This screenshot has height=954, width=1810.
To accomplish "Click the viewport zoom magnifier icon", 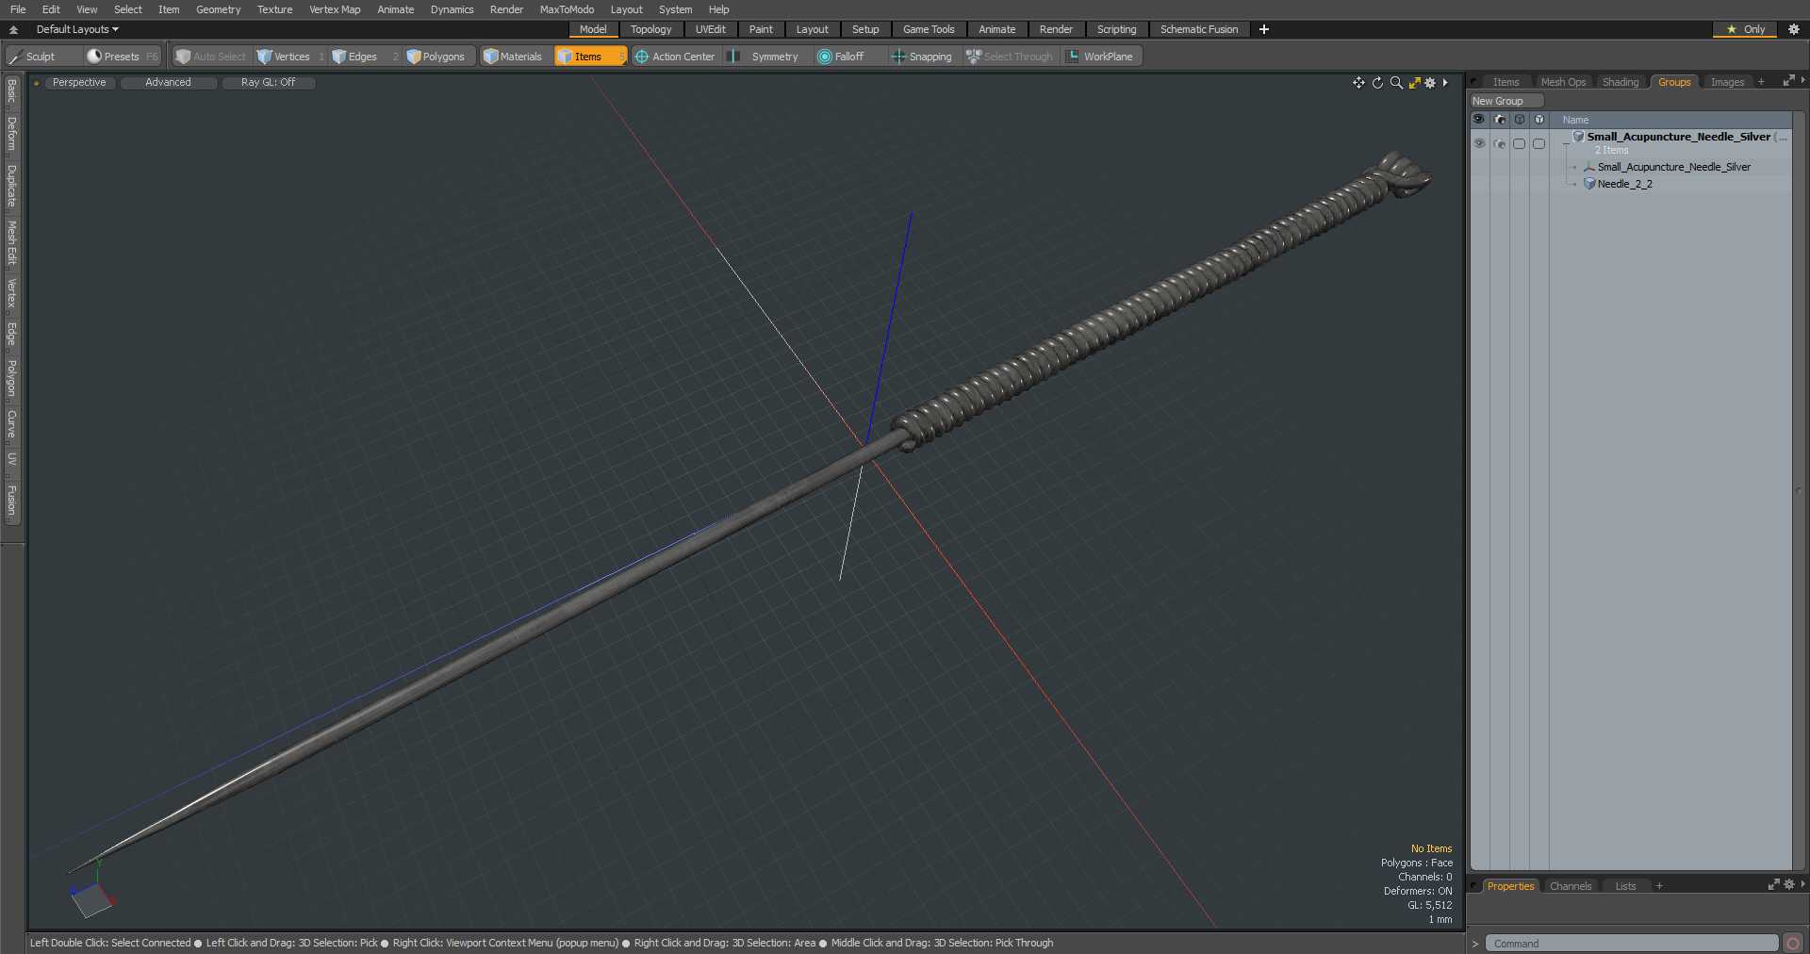I will coord(1396,83).
